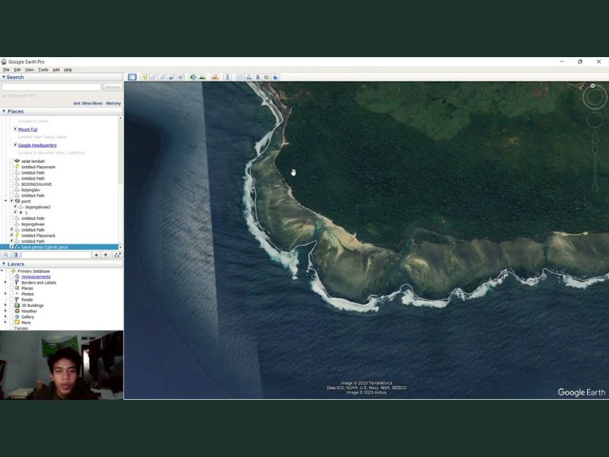The width and height of the screenshot is (609, 457).
Task: Open the Ruler tool
Action: pos(228,77)
